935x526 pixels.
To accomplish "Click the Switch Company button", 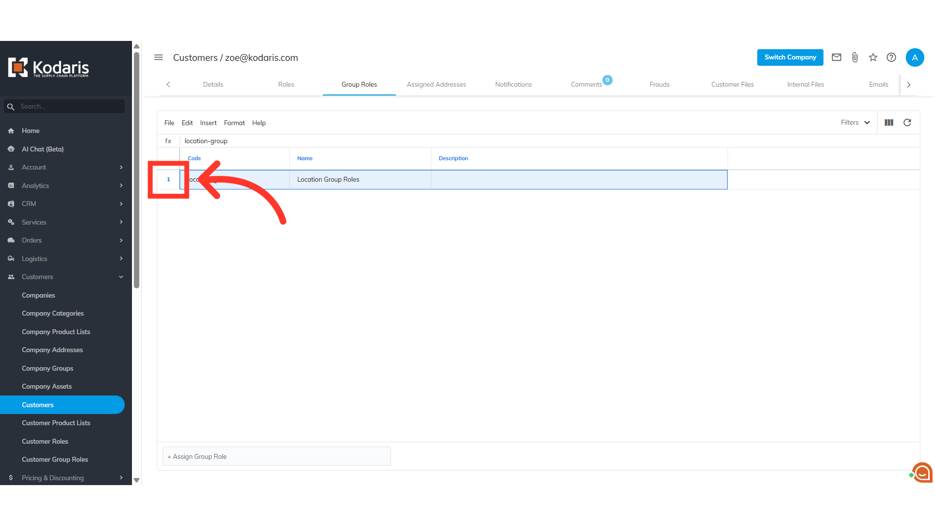I will click(790, 57).
